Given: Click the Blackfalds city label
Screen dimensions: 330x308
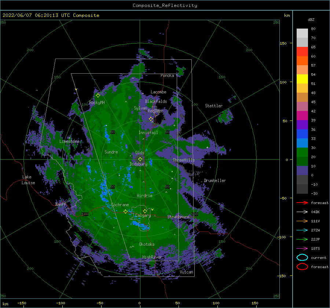Looking at the screenshot, I should pyautogui.click(x=156, y=101).
